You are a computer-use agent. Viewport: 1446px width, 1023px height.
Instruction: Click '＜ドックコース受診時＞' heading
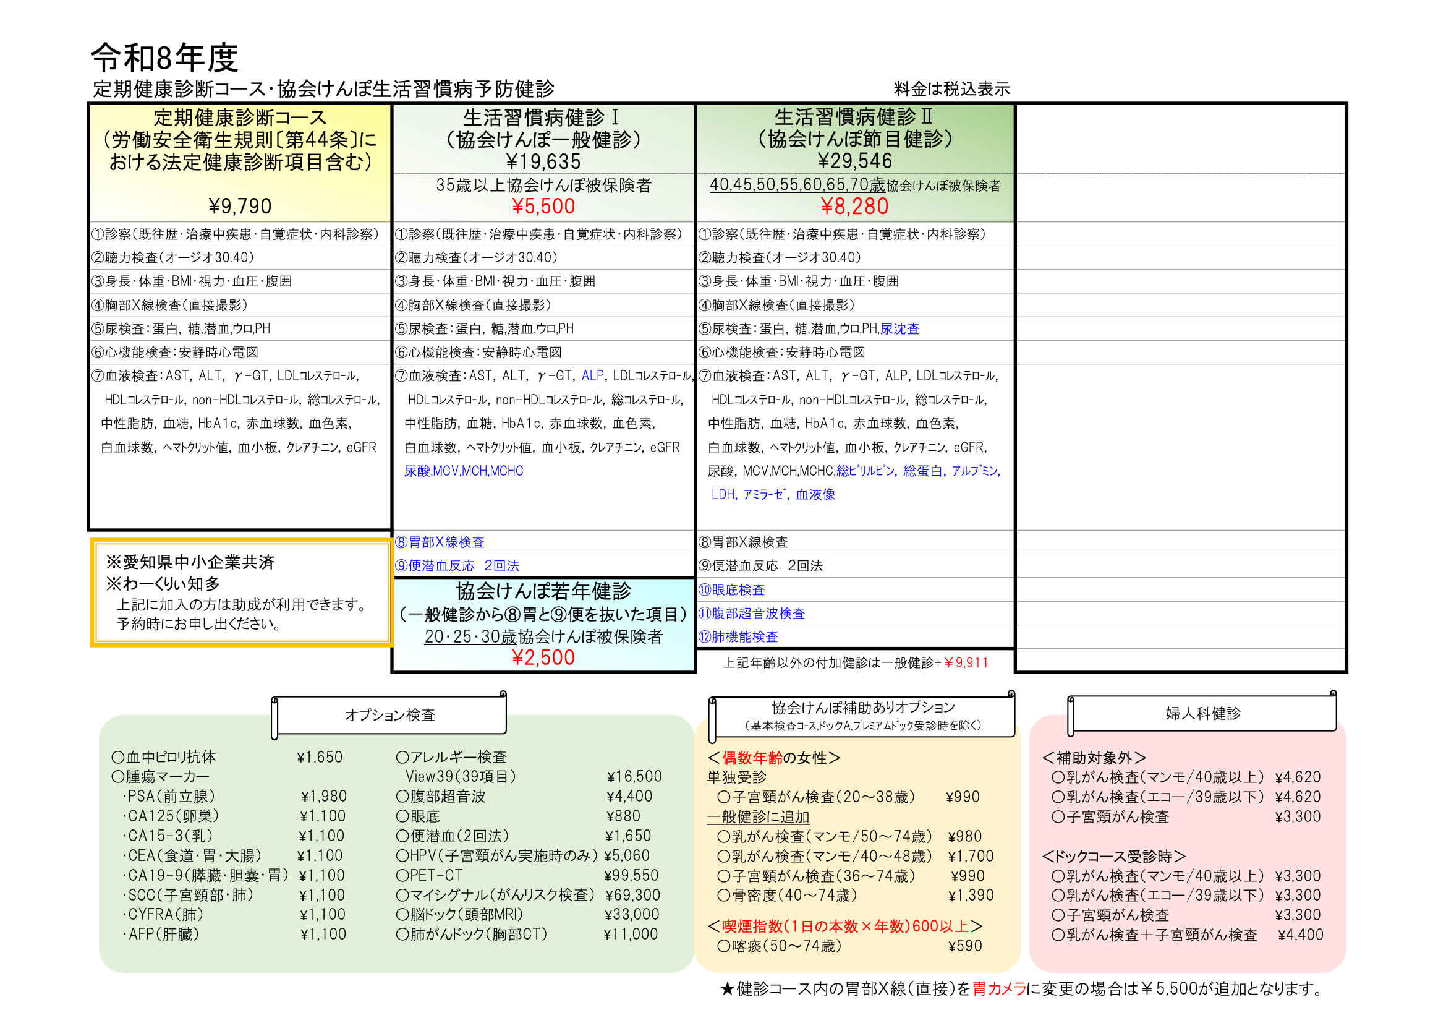pos(1114,857)
